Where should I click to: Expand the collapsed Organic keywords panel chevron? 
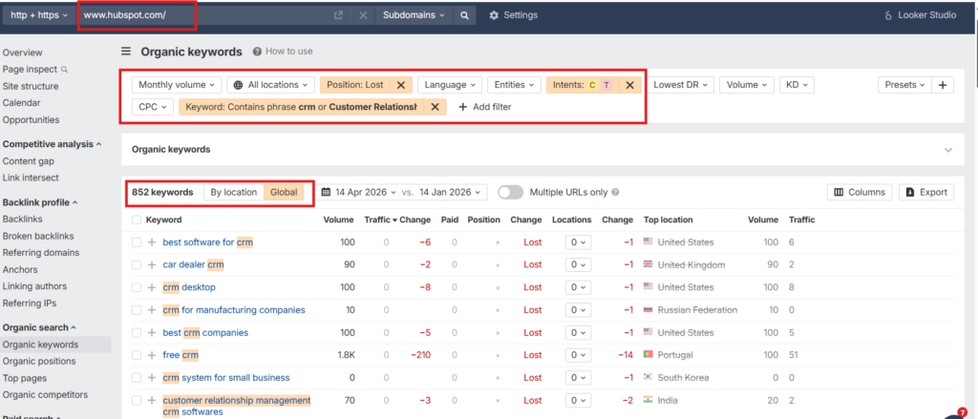coord(947,150)
